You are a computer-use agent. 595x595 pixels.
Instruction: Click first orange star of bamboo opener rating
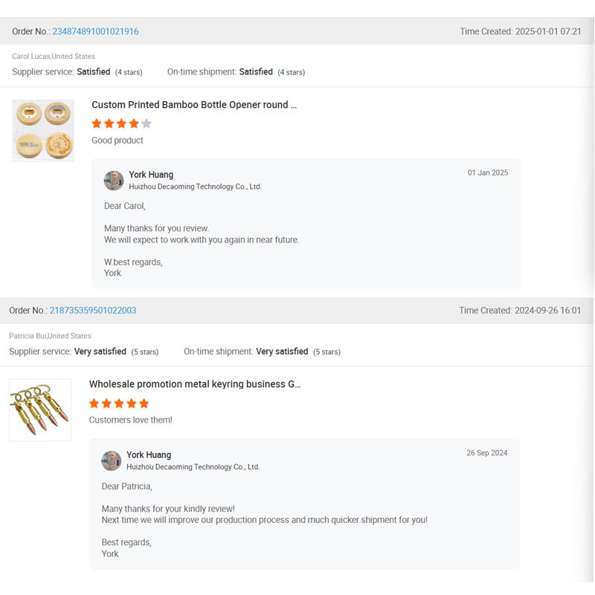[x=97, y=123]
